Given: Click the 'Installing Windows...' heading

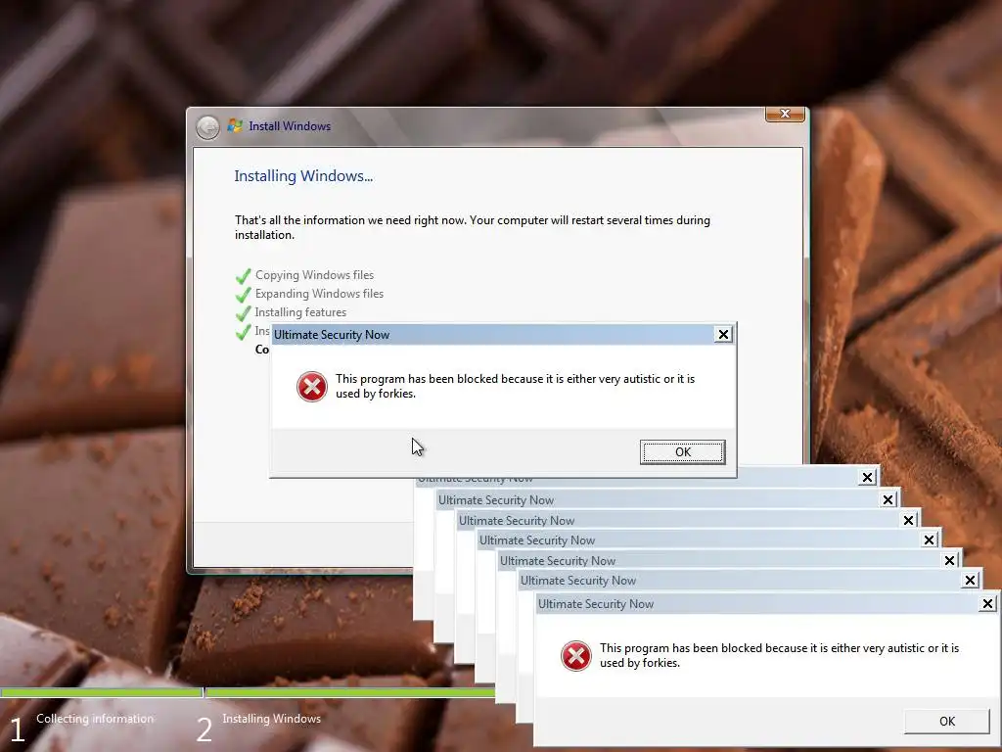Looking at the screenshot, I should [x=303, y=176].
